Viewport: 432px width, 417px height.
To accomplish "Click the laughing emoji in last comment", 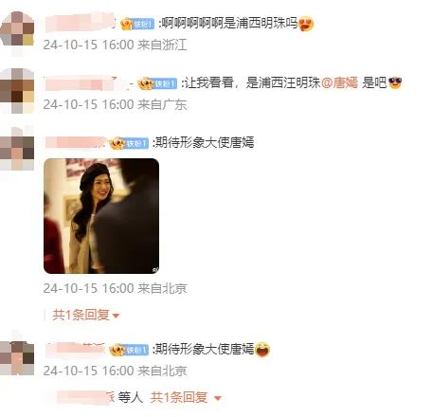I will [262, 350].
